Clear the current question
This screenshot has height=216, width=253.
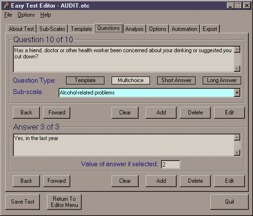click(x=125, y=113)
